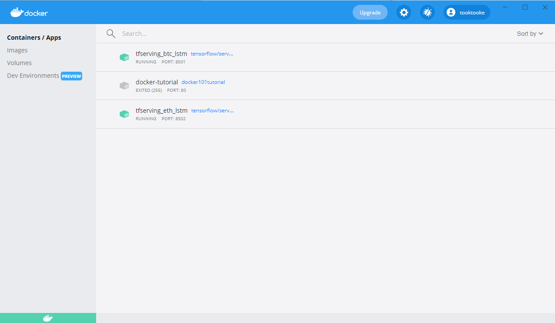This screenshot has width=555, height=323.
Task: Open the tensorflow/serv... image link for tfserving_btc_lstm
Action: [212, 54]
